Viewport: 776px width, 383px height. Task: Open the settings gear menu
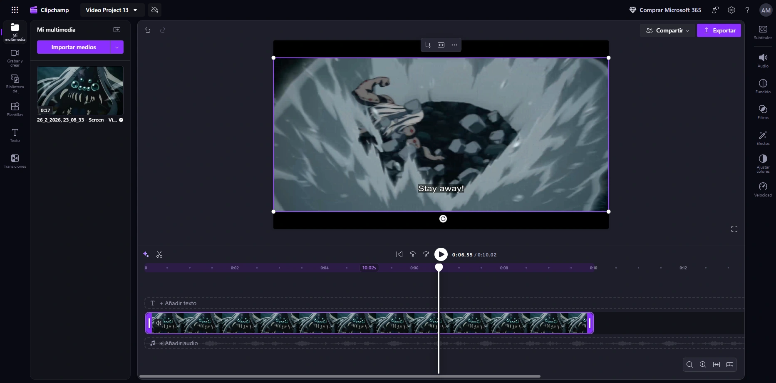(x=731, y=10)
